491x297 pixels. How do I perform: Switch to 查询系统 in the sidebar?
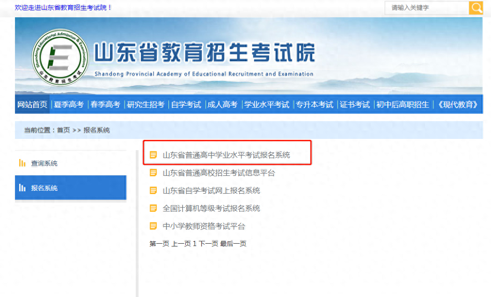44,163
